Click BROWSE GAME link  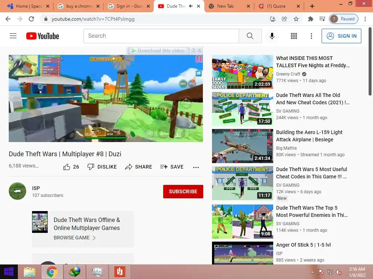74,238
